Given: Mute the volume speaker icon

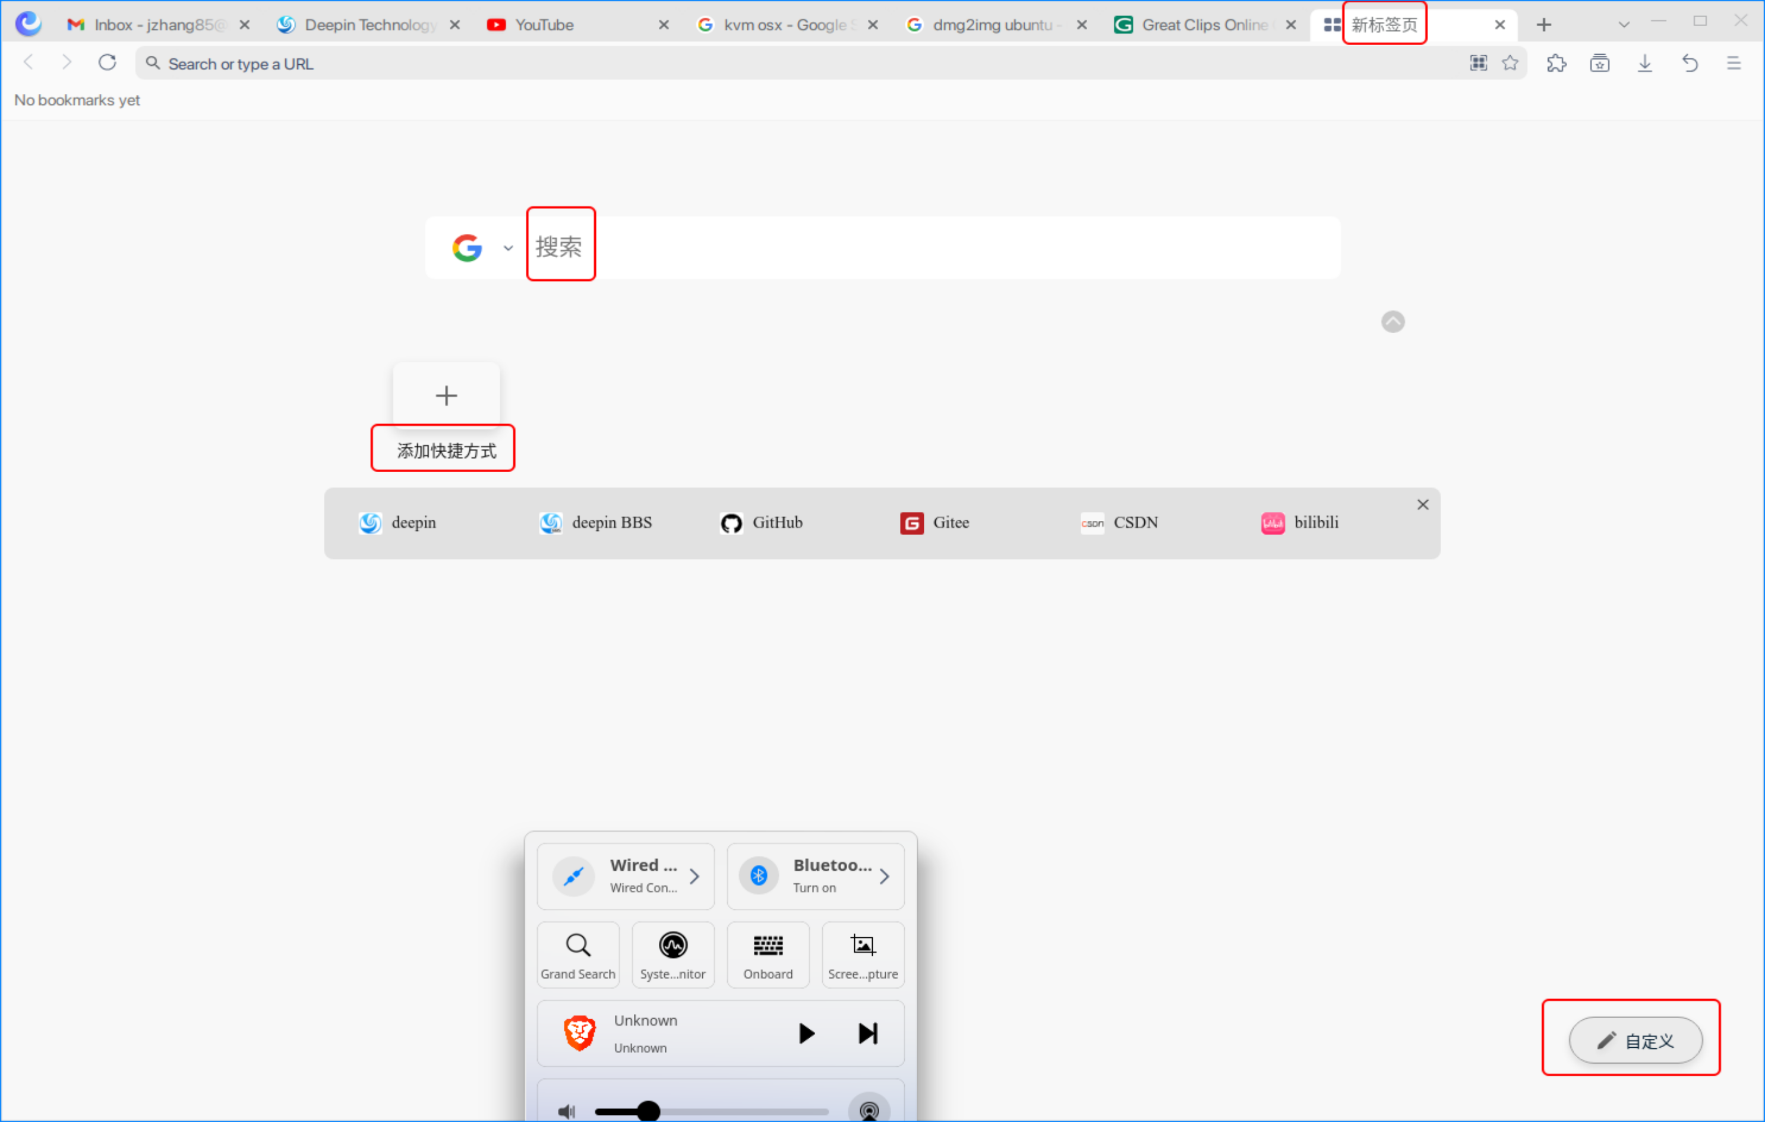Looking at the screenshot, I should click(x=567, y=1112).
